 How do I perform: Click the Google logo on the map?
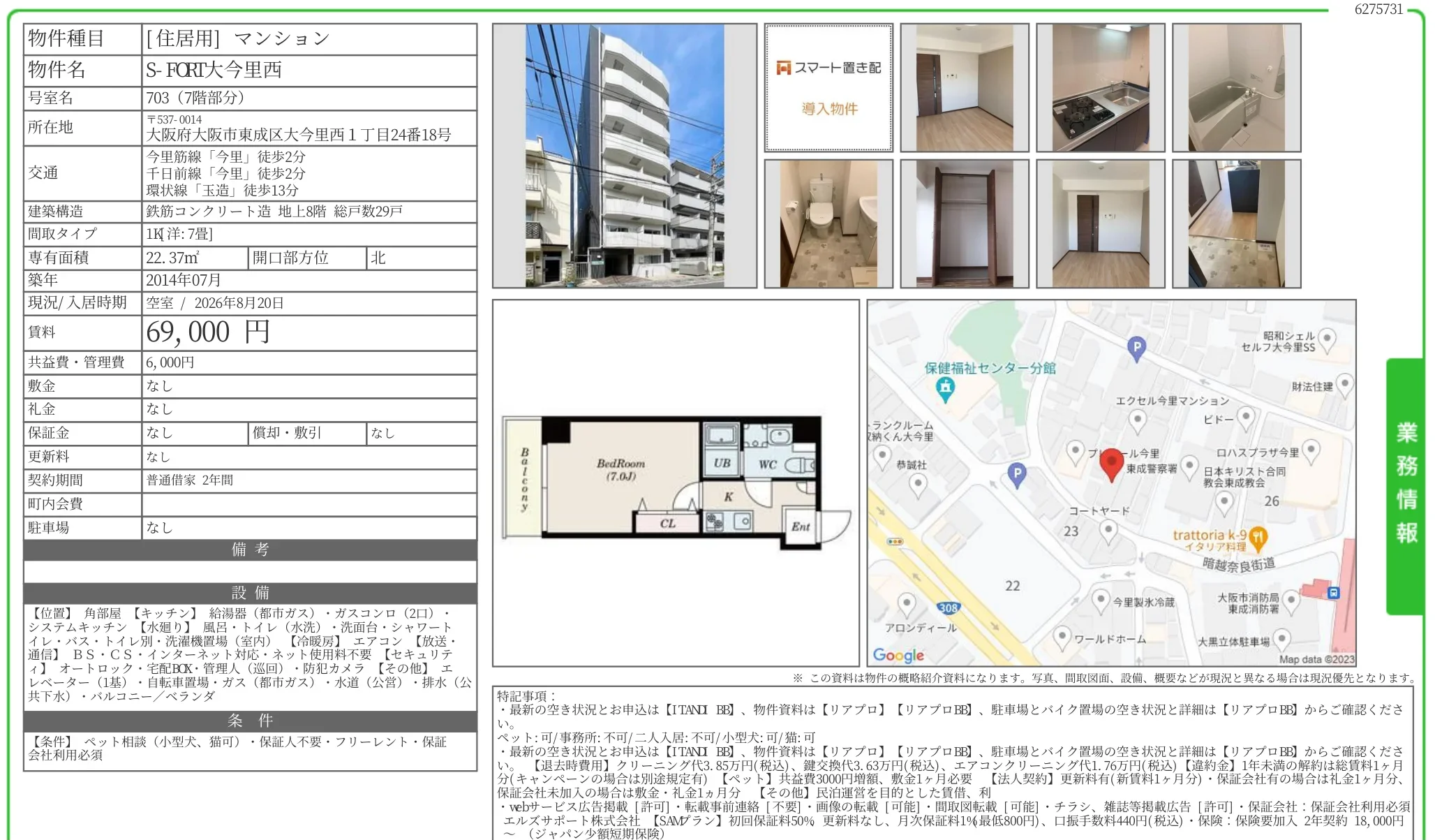pyautogui.click(x=898, y=655)
